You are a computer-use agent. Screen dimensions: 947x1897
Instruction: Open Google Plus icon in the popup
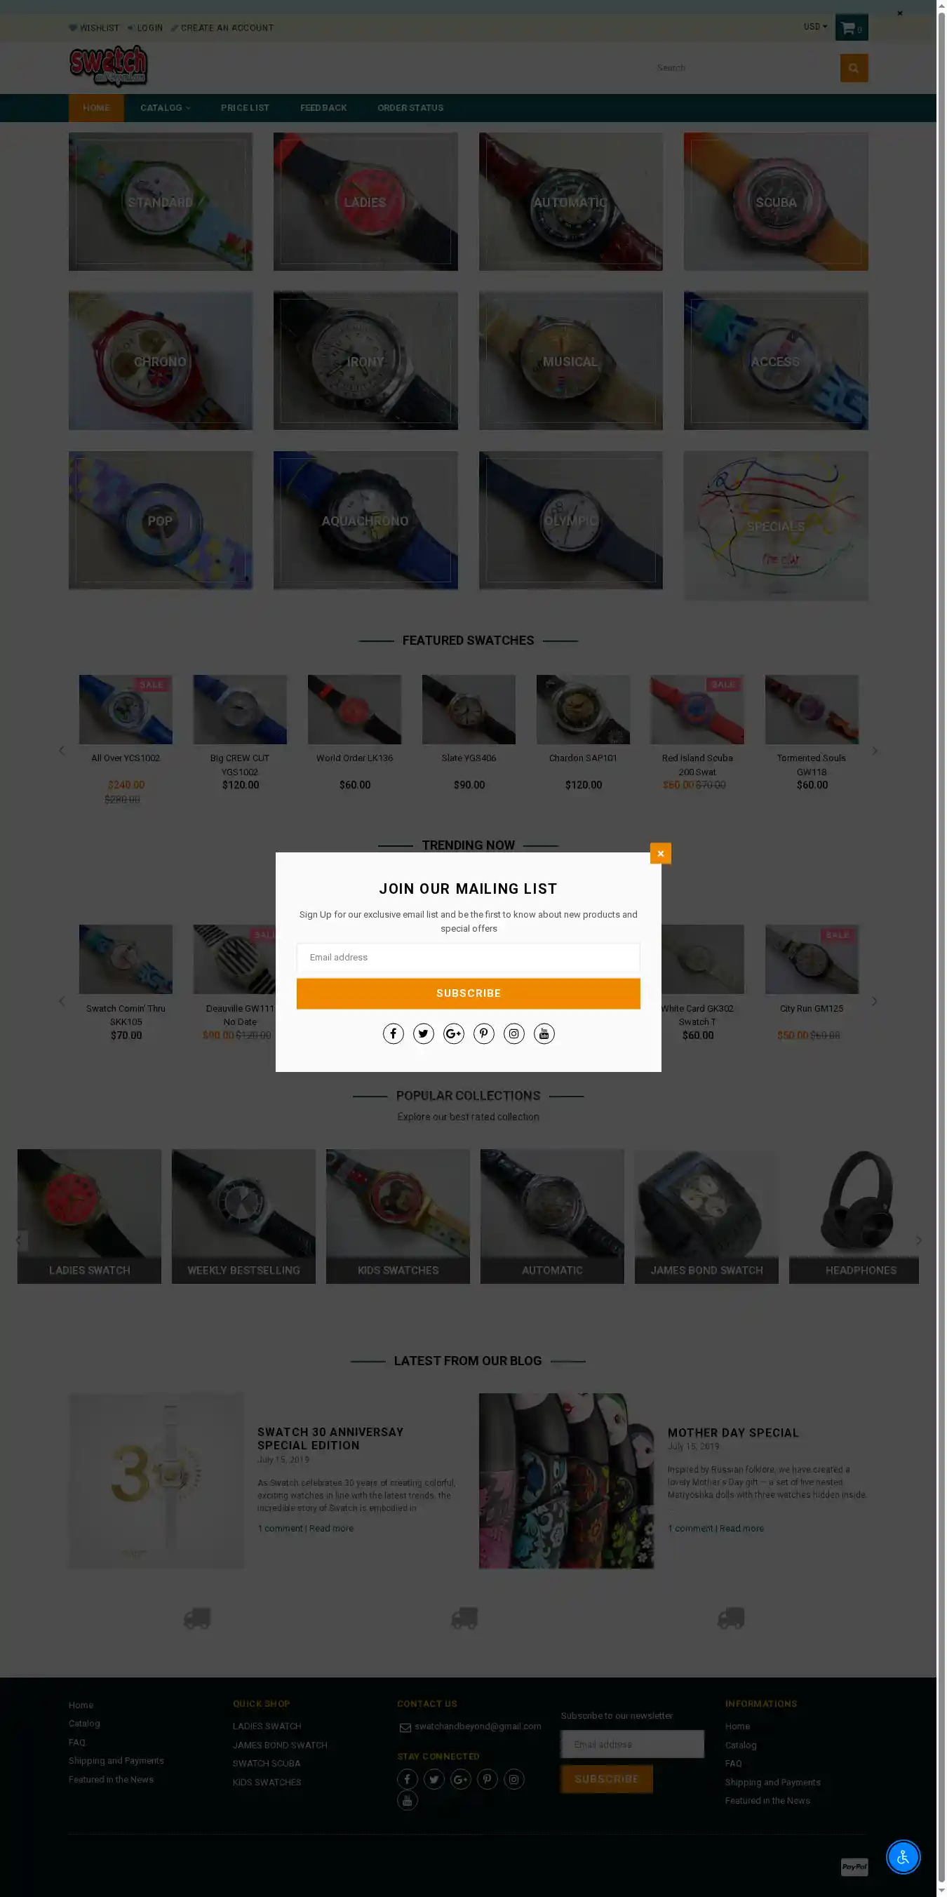click(454, 1034)
